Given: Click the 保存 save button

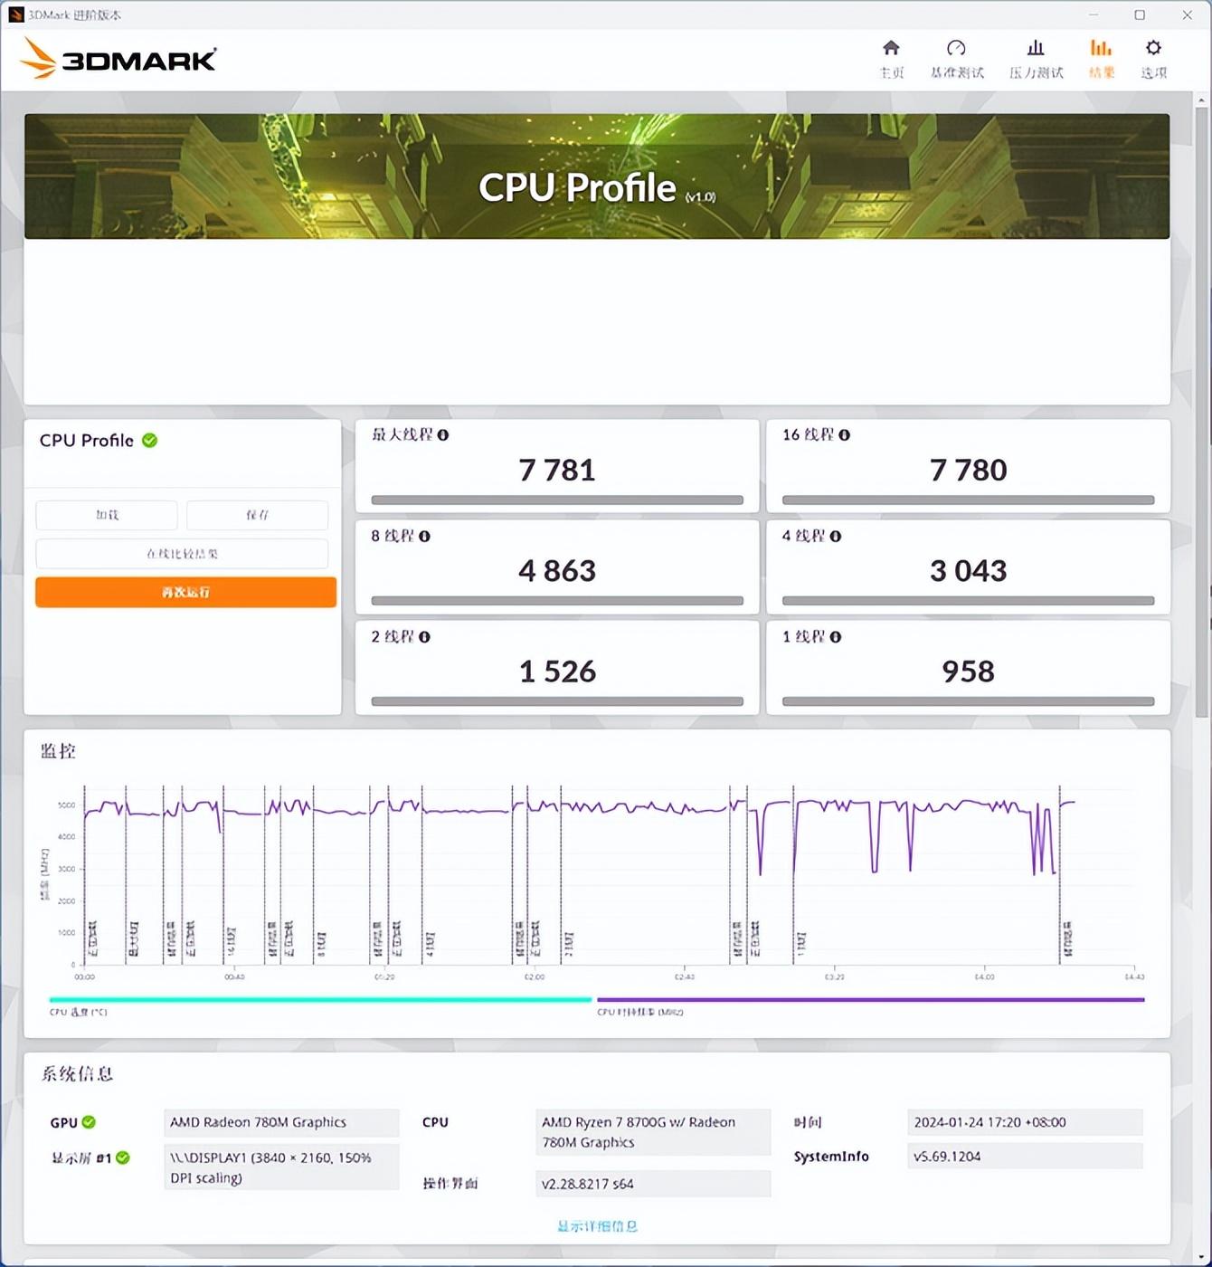Looking at the screenshot, I should (x=257, y=515).
